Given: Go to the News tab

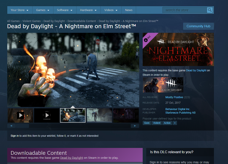Looking at the screenshot, I should pos(129,10).
